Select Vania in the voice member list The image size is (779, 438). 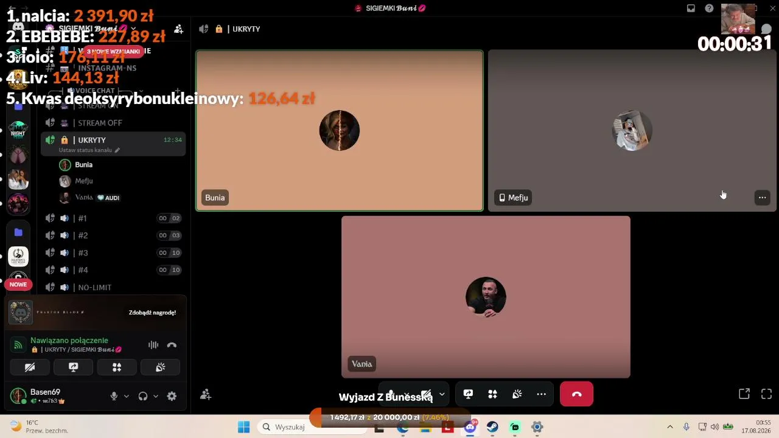[121, 197]
